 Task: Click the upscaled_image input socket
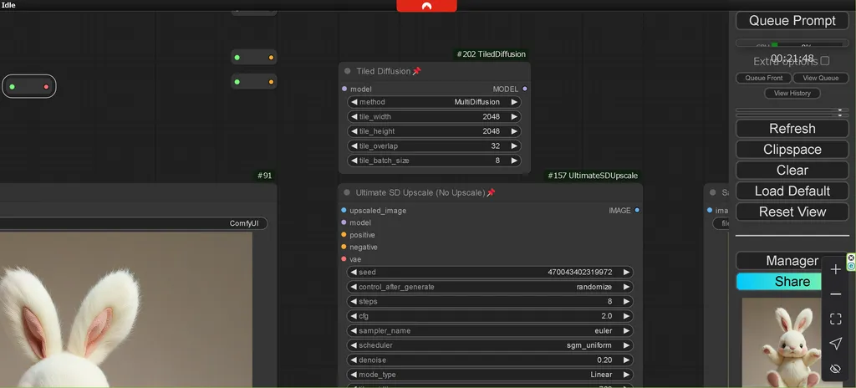pyautogui.click(x=344, y=211)
